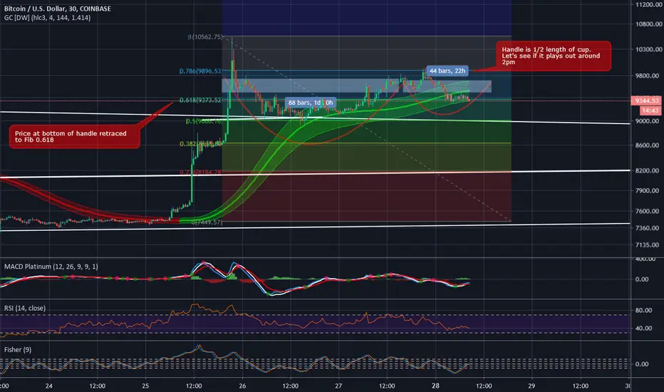Click the Fib level 1(10562.75) label
Screen dimensions: 664x392
(x=205, y=37)
